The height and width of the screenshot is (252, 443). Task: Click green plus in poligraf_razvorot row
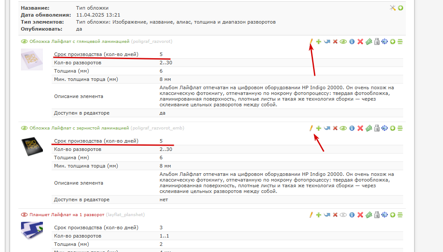[x=319, y=42]
